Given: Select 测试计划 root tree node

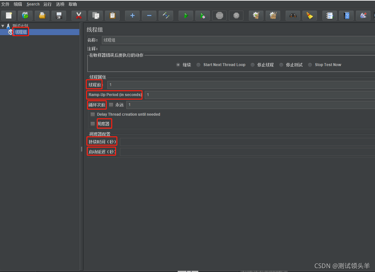Looking at the screenshot, I should point(20,25).
